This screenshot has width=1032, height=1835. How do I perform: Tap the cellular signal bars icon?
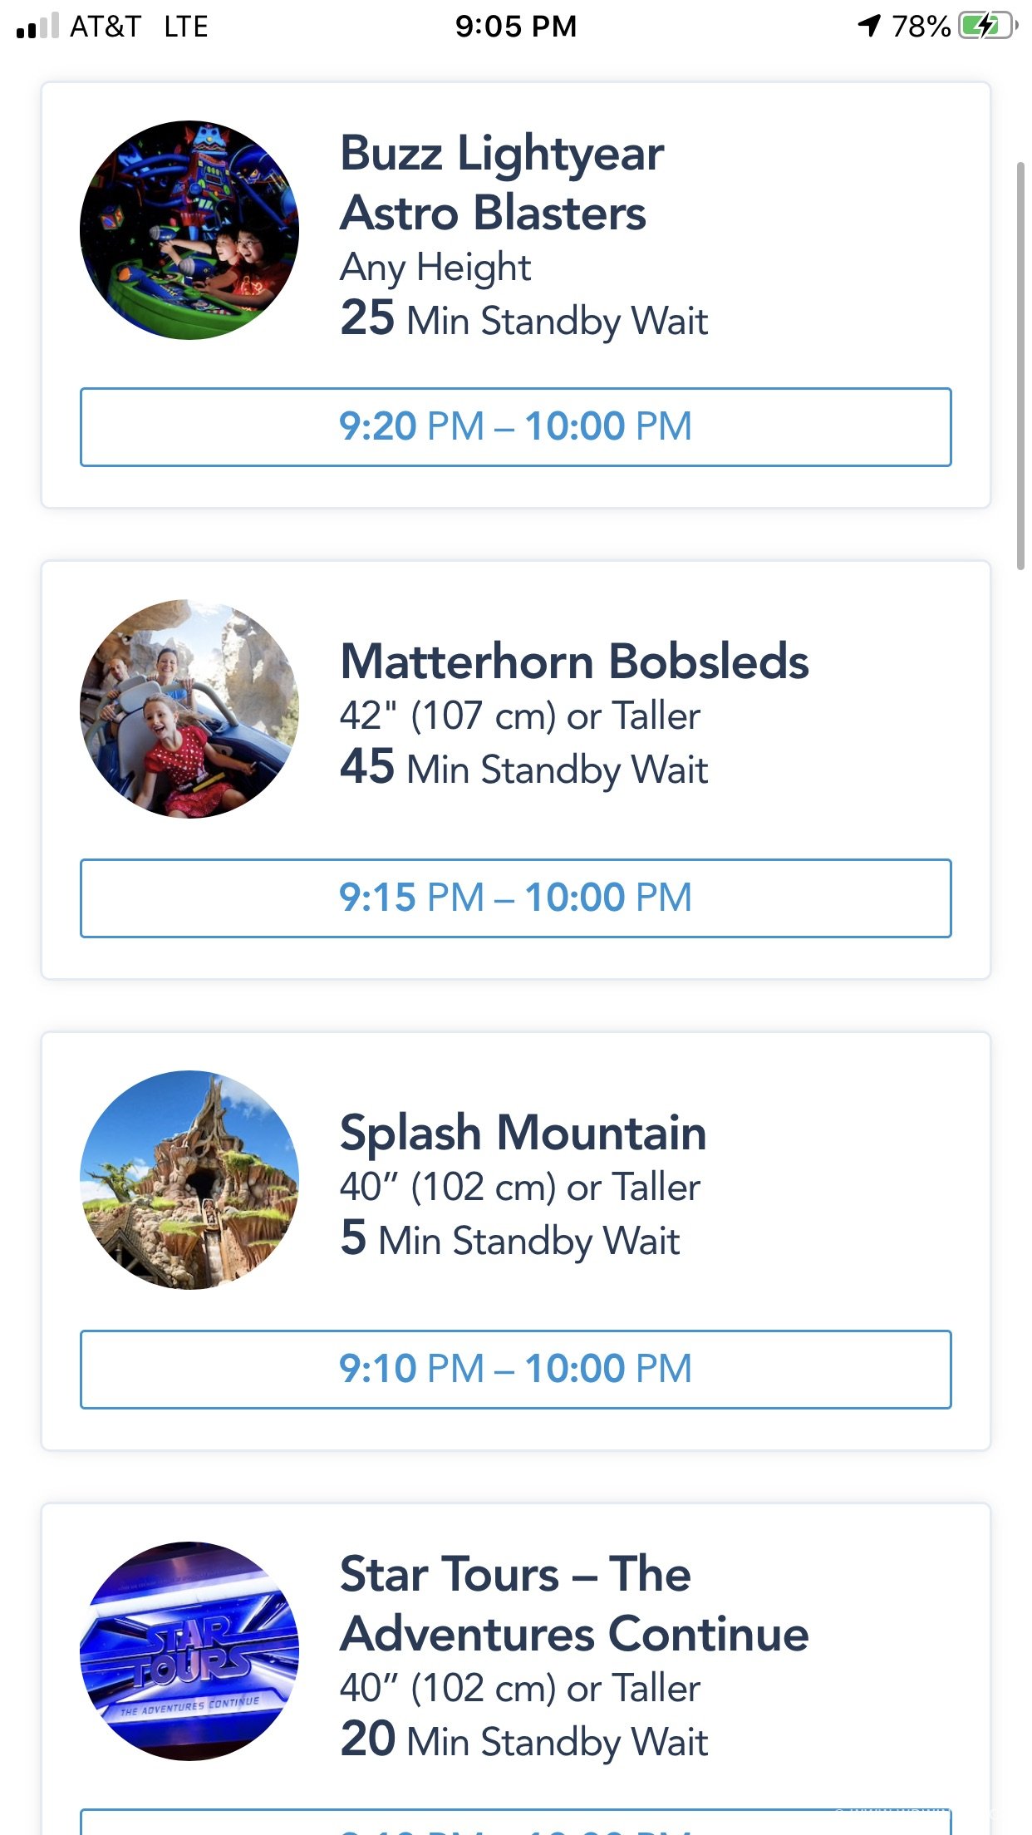click(37, 26)
